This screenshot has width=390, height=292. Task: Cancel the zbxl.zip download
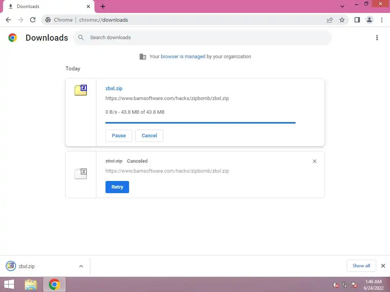point(149,136)
